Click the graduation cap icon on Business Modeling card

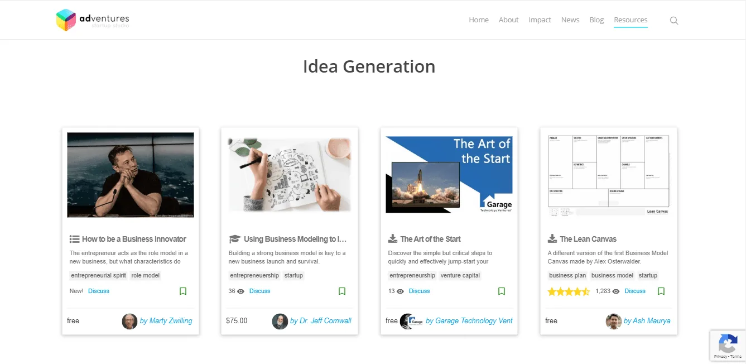tap(234, 239)
